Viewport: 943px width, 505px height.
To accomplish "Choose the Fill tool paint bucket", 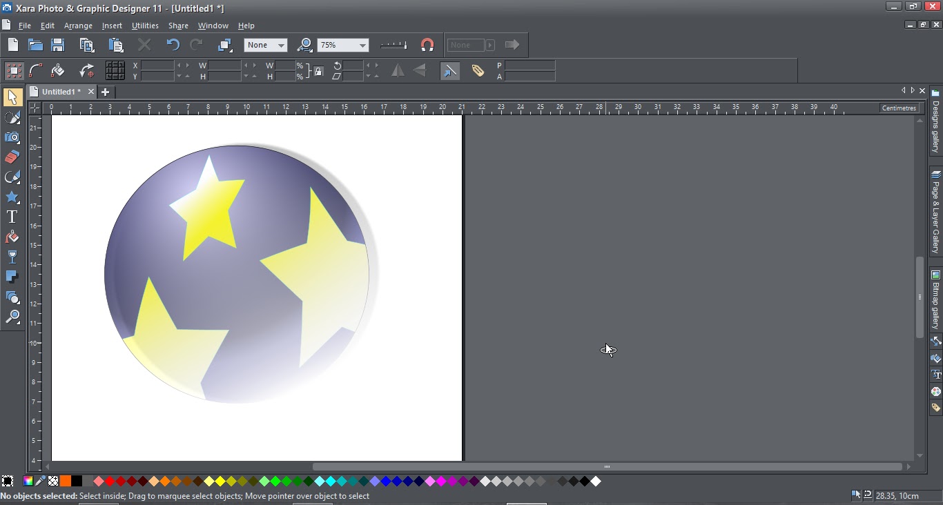I will (12, 237).
